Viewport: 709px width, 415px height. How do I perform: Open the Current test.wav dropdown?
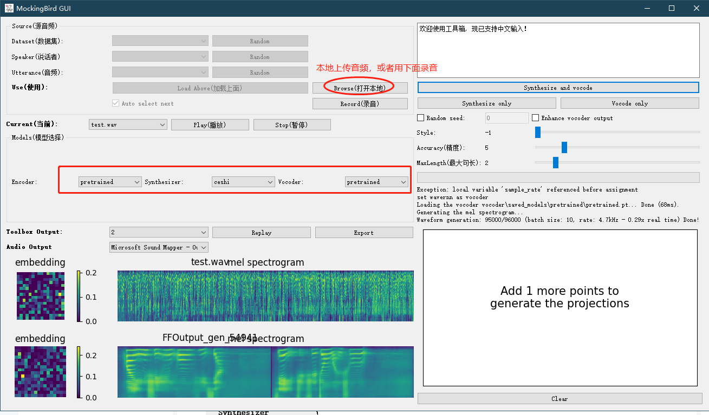pyautogui.click(x=128, y=125)
